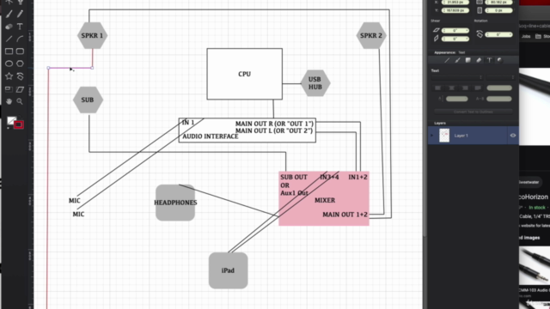550x309 pixels.
Task: Select the Star shape tool
Action: coord(9,76)
